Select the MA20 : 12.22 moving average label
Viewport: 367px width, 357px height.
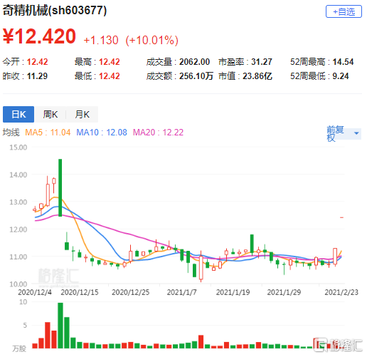(158, 133)
